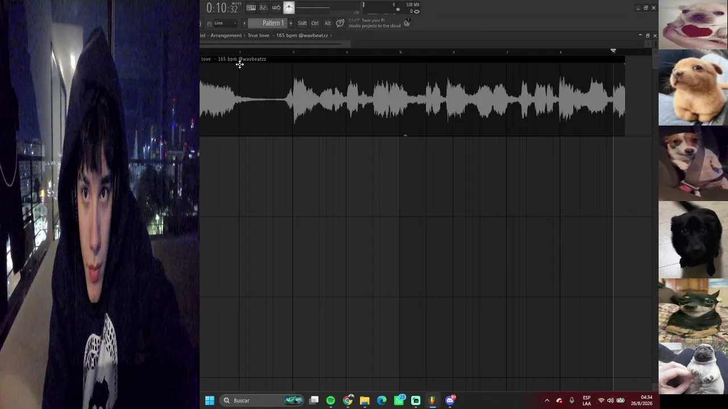Image resolution: width=728 pixels, height=409 pixels.
Task: Expand the arrow after the @wavbeatzz breadcrumb
Action: 331,35
